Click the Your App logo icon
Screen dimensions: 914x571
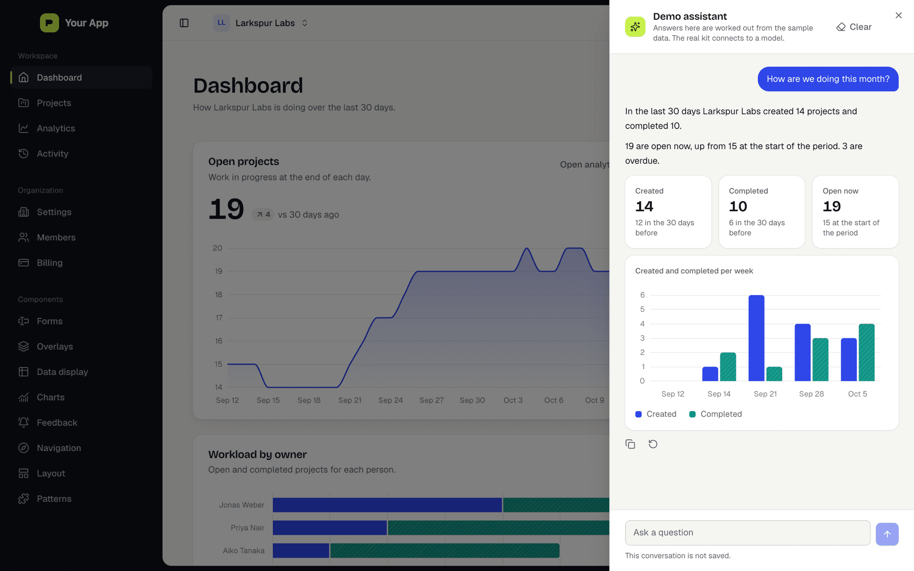pyautogui.click(x=50, y=23)
